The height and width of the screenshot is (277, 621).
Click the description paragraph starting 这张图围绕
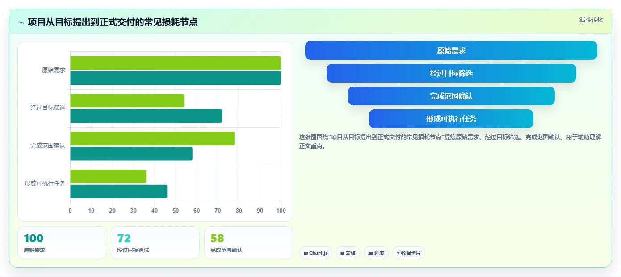point(450,141)
